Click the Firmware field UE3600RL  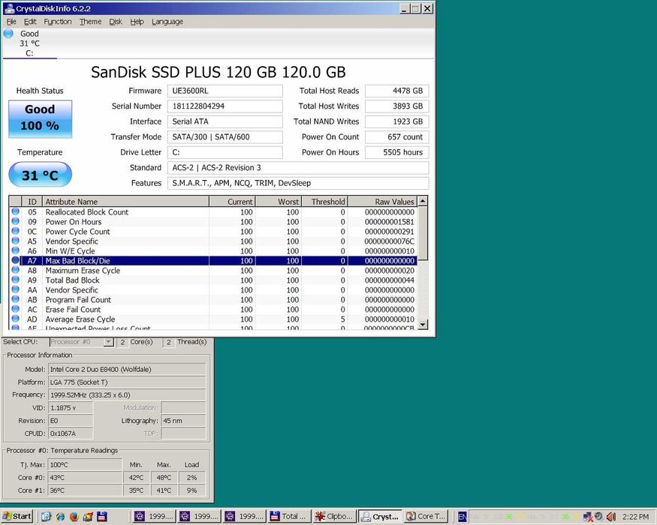coord(225,91)
